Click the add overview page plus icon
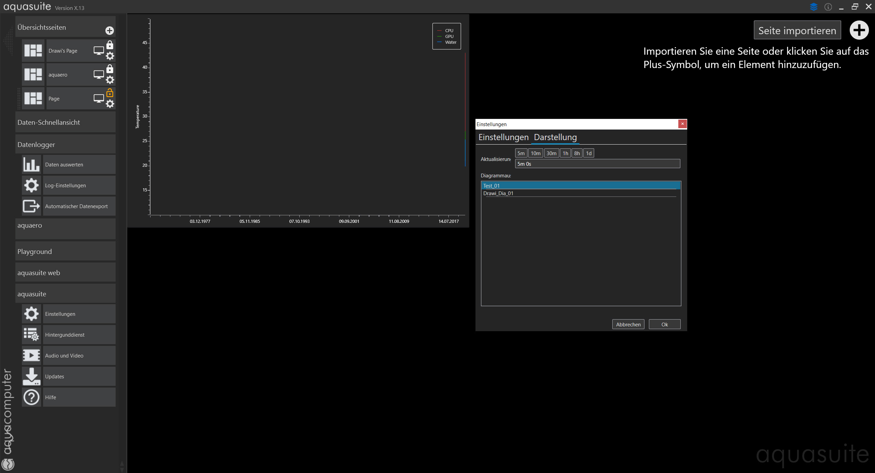875x473 pixels. (x=109, y=31)
